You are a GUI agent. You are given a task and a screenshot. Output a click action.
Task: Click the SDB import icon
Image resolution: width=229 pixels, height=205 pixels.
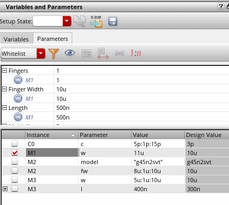[96, 21]
